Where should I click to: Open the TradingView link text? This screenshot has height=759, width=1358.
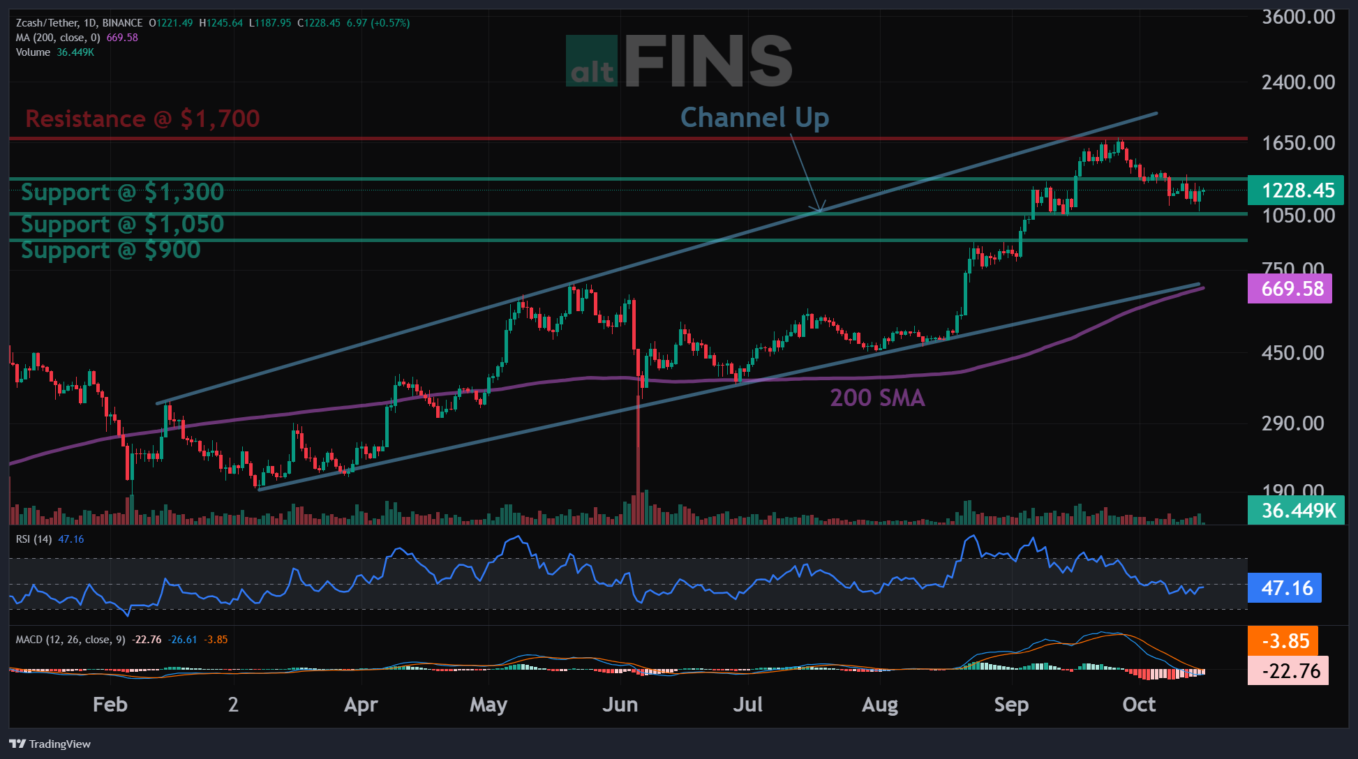click(x=60, y=744)
